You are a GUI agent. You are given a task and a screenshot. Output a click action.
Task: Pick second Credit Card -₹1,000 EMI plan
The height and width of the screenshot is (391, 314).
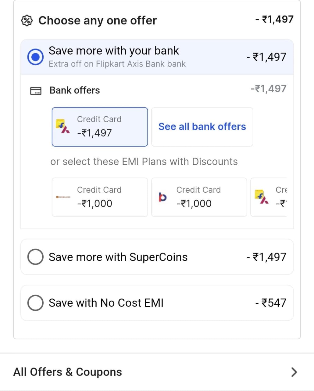199,197
